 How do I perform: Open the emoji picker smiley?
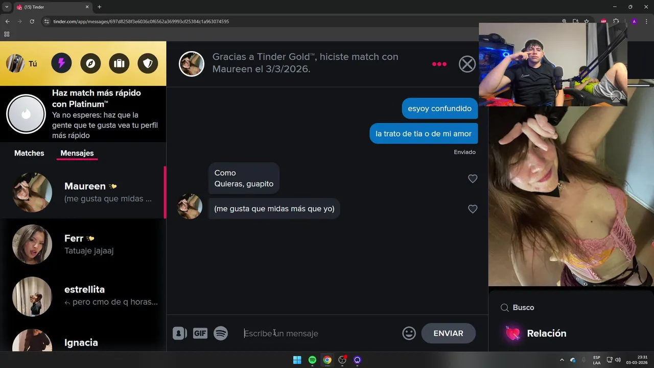(409, 333)
